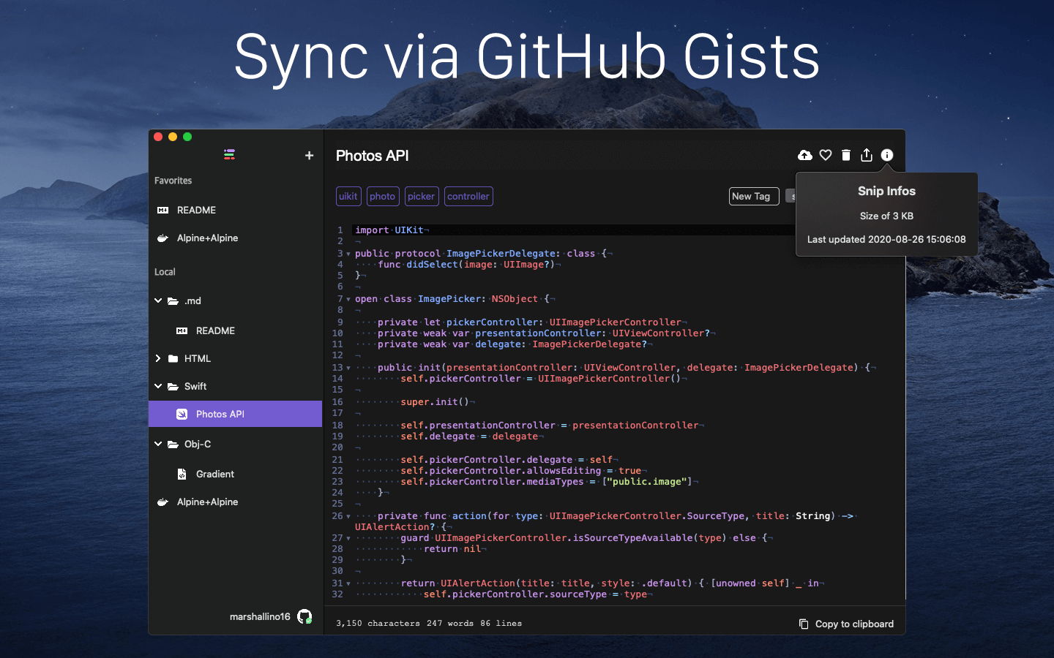This screenshot has height=658, width=1054.
Task: Click the clipboard copy icon in the footer
Action: tap(804, 624)
